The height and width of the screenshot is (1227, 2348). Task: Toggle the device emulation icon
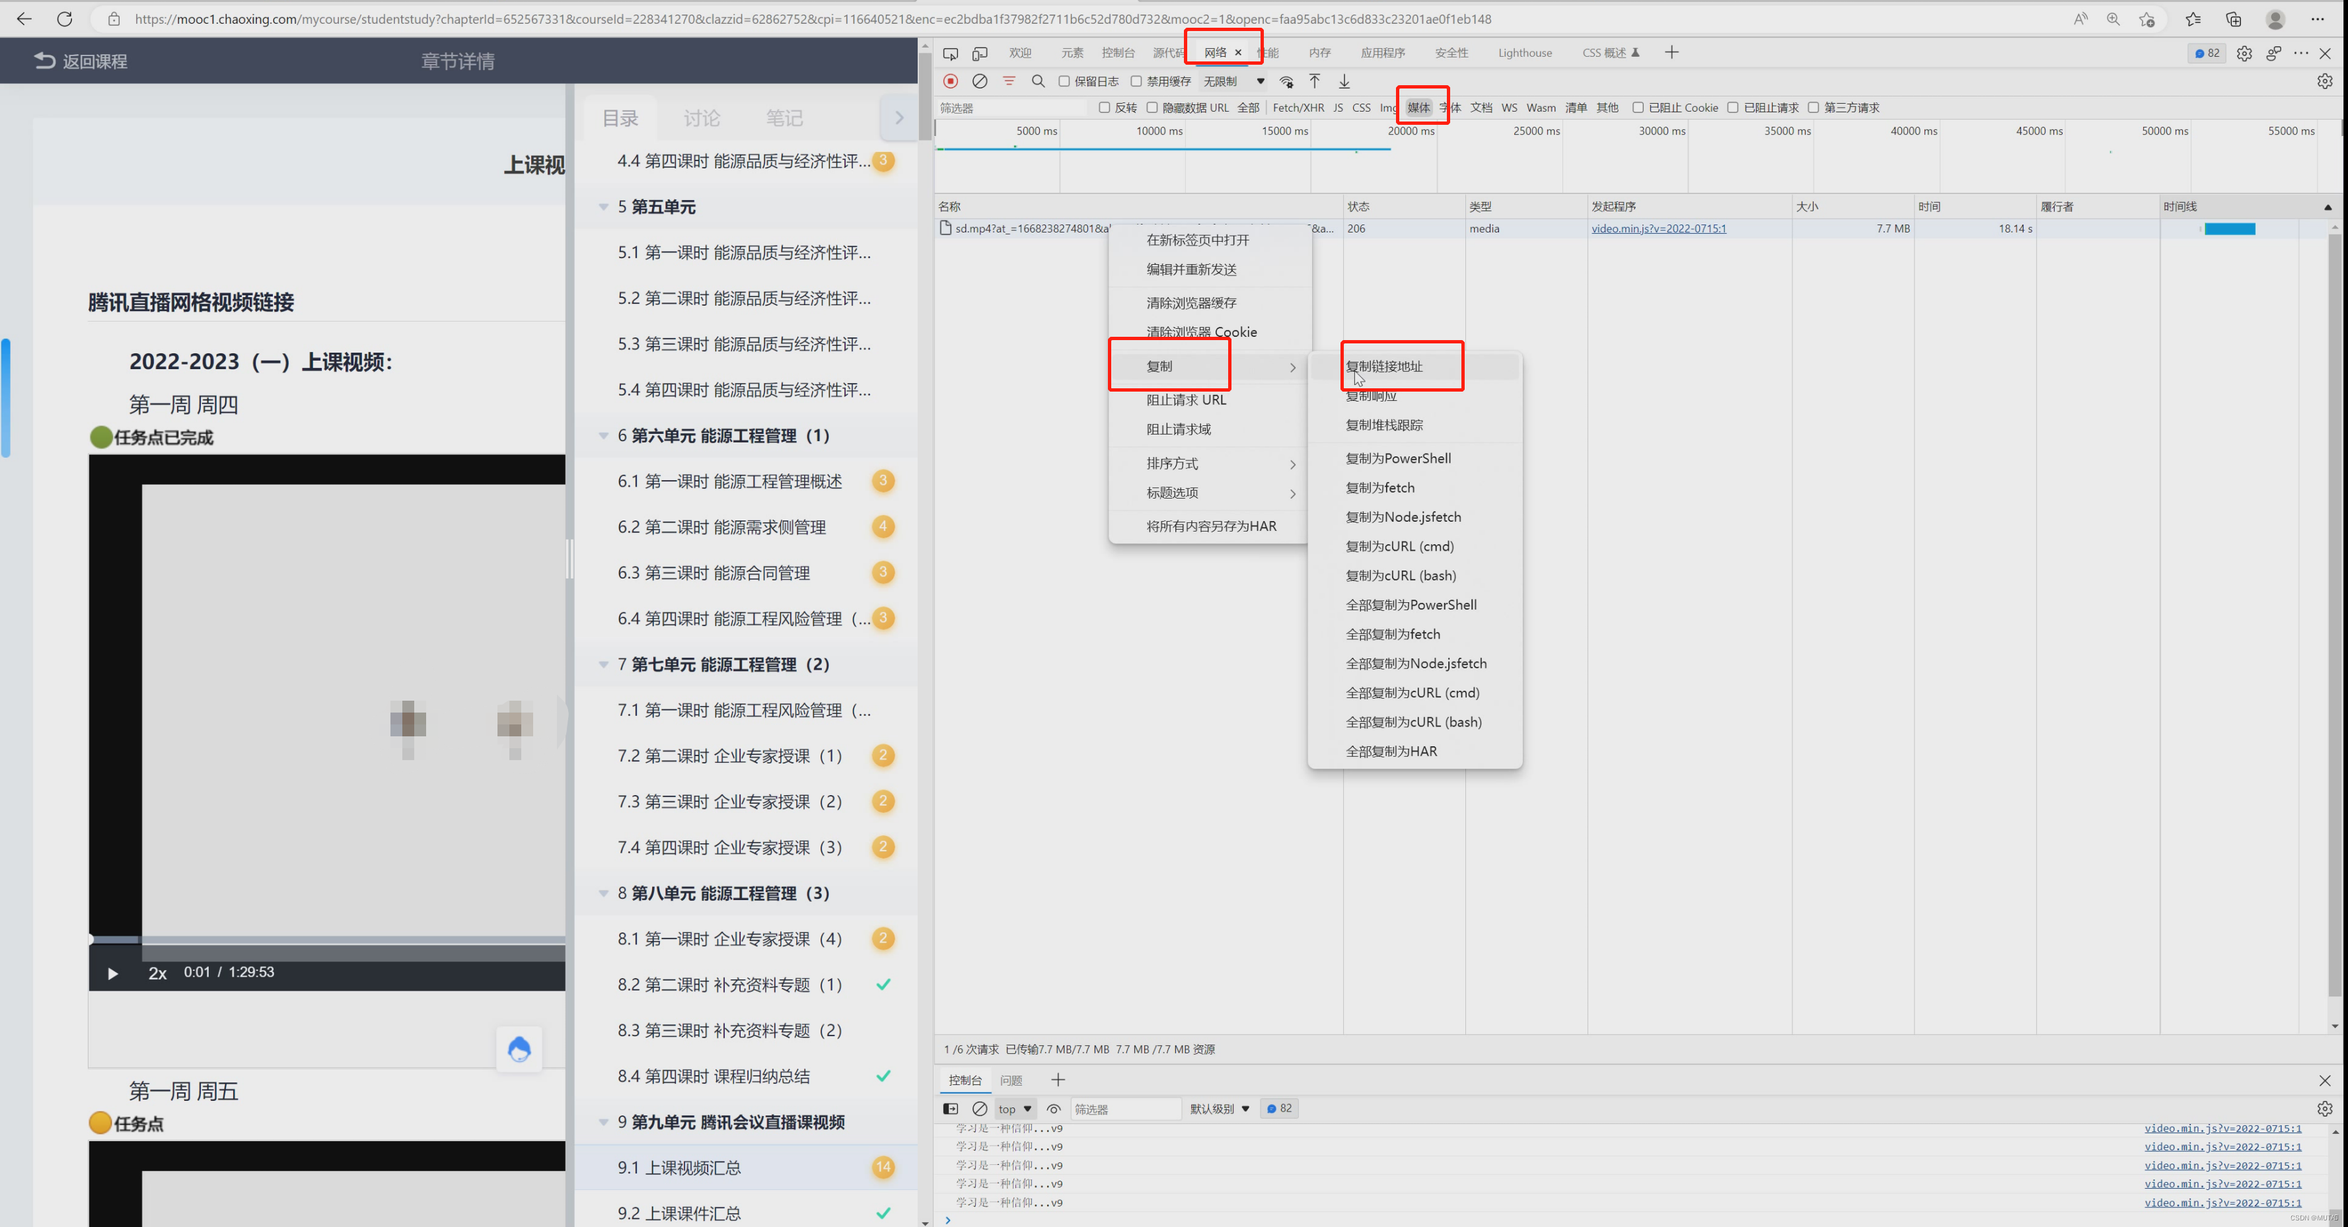point(980,53)
